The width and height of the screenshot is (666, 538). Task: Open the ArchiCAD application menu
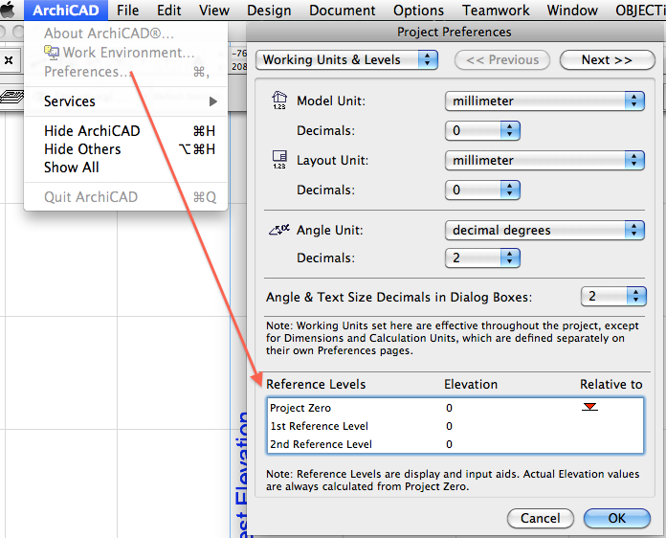[x=66, y=10]
